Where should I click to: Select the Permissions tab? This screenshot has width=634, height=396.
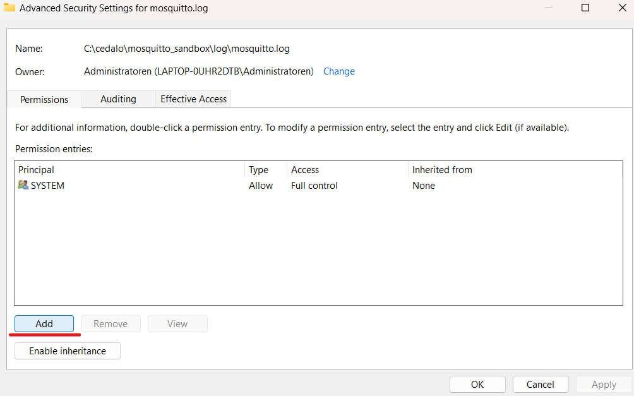[44, 99]
